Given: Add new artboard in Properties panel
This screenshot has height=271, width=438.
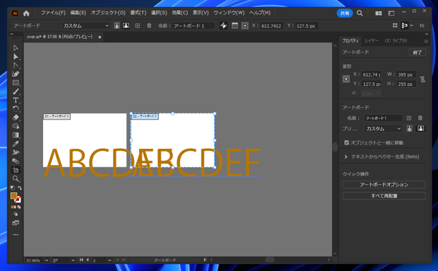Looking at the screenshot, I should 409,118.
